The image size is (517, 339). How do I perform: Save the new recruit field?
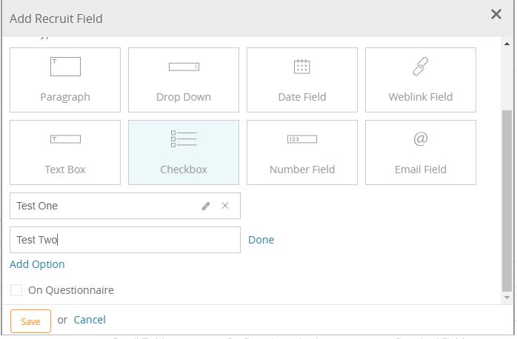pyautogui.click(x=30, y=321)
